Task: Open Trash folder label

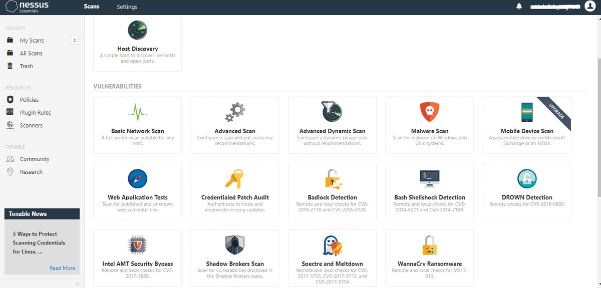Action: [27, 66]
